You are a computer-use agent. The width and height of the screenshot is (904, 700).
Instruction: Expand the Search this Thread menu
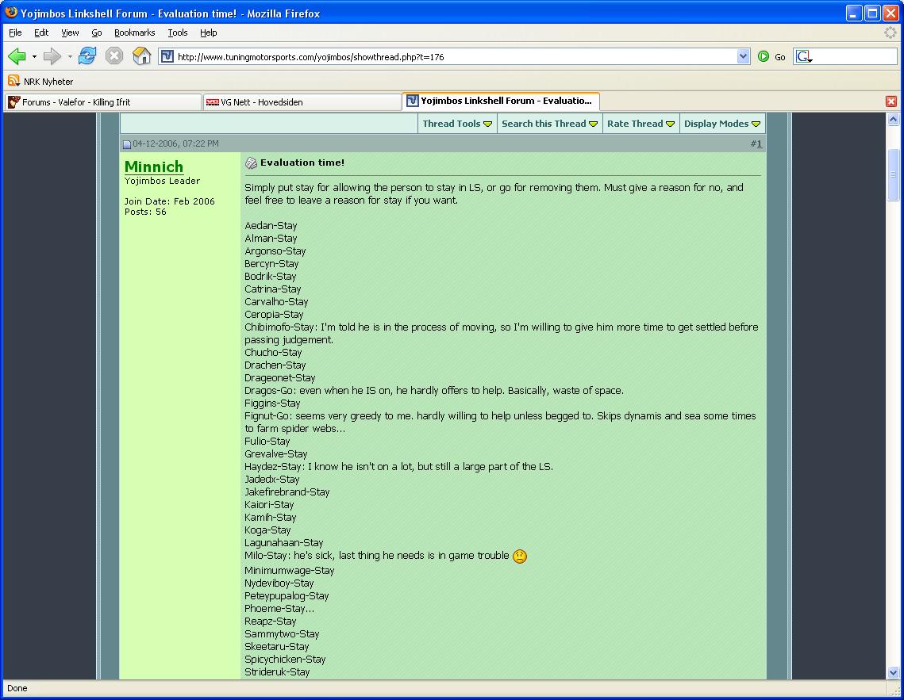(x=549, y=124)
